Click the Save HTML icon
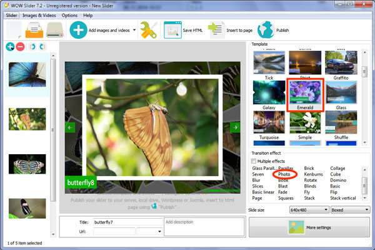This screenshot has width=375, height=250. (x=172, y=30)
